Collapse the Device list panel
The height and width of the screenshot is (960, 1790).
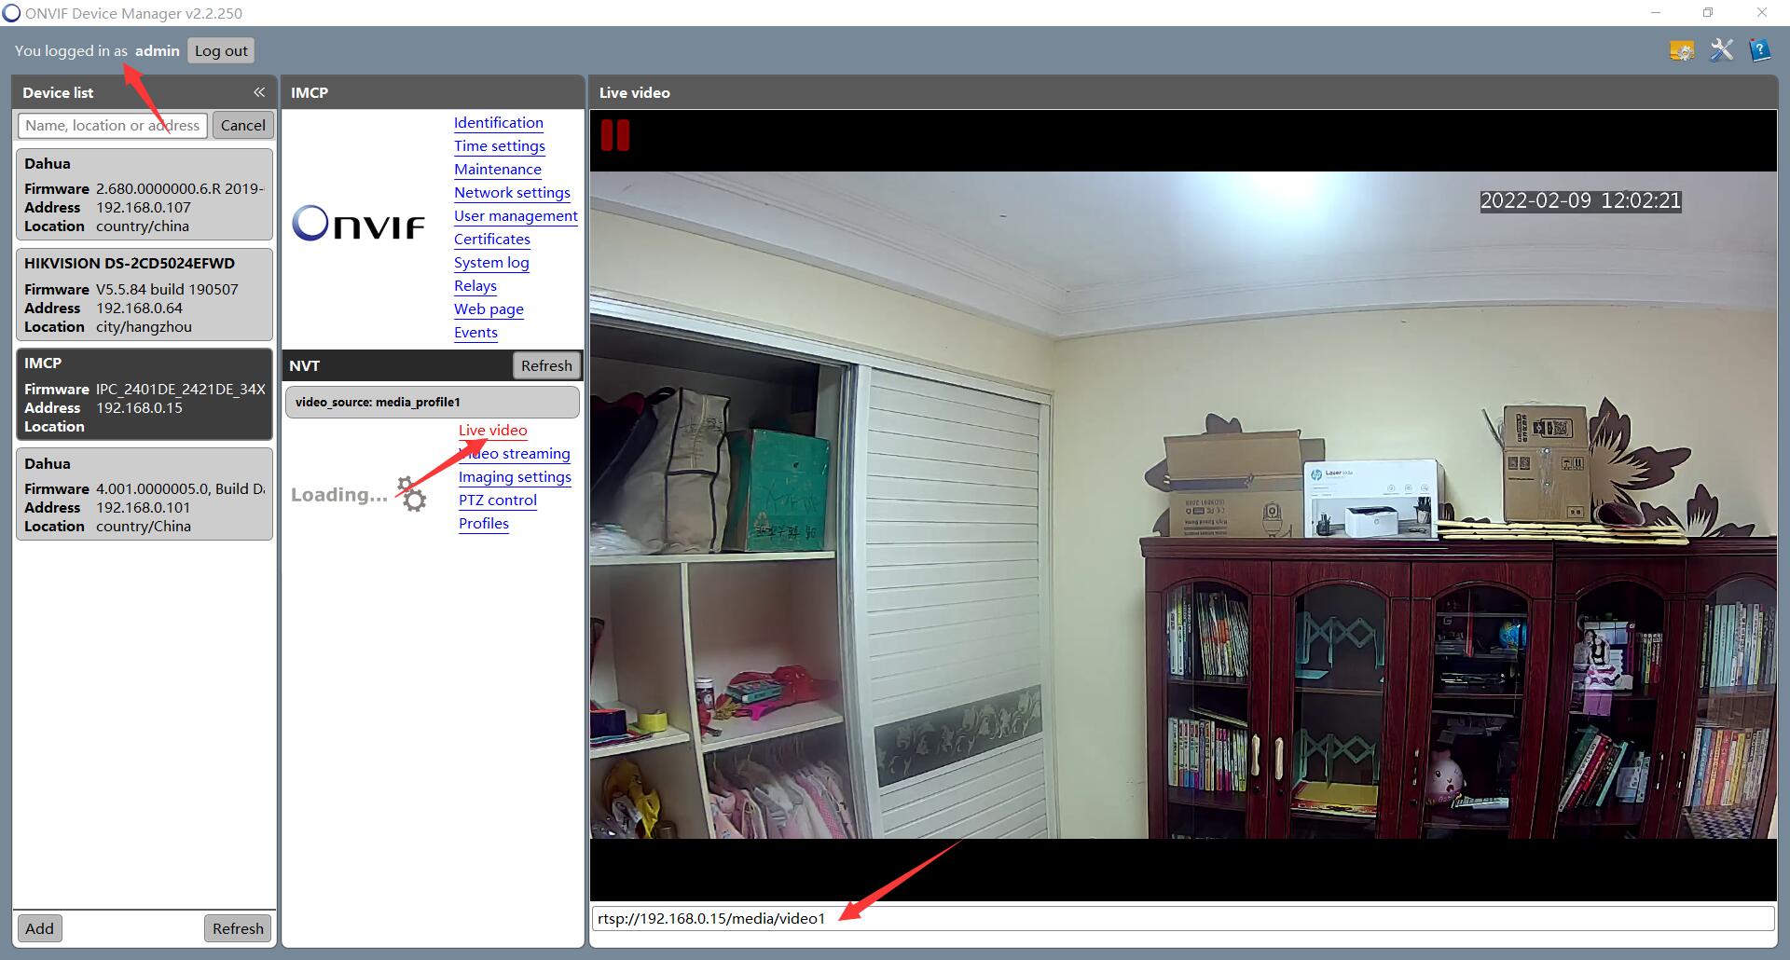[259, 92]
